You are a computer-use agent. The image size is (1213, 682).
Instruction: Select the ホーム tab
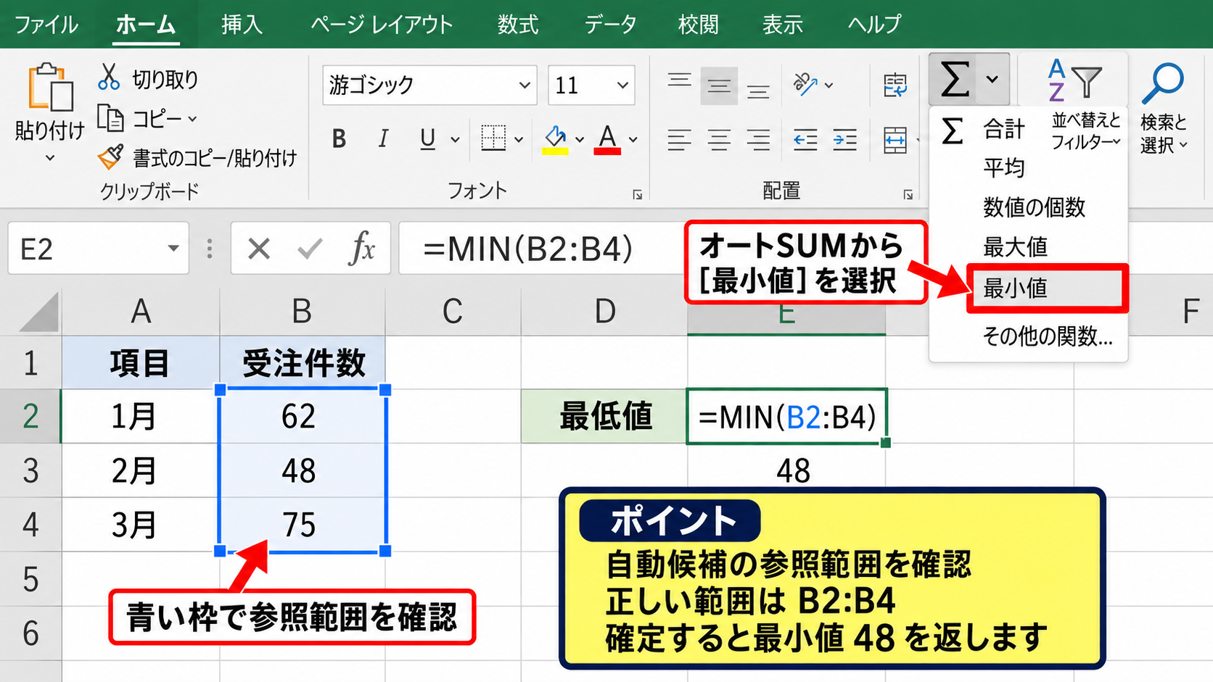[x=146, y=24]
